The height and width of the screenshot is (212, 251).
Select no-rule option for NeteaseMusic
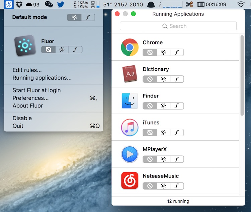tap(150, 186)
